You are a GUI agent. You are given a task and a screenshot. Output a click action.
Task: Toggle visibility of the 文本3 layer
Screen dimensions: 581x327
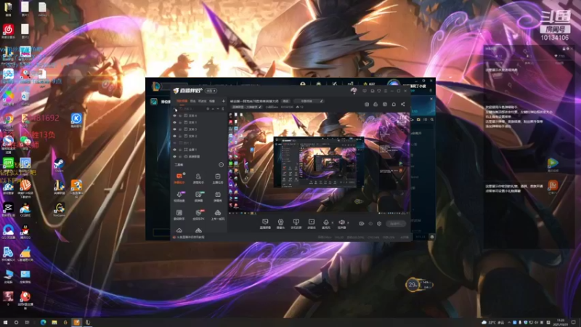[174, 129]
